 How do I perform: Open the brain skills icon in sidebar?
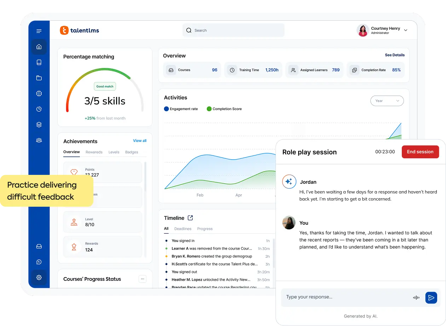[x=39, y=93]
